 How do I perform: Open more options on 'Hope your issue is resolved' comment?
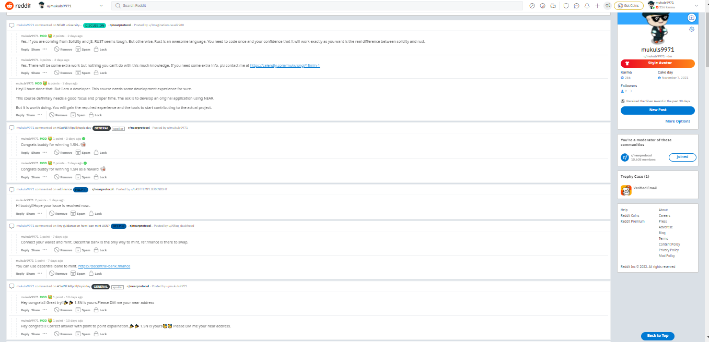[x=40, y=214]
